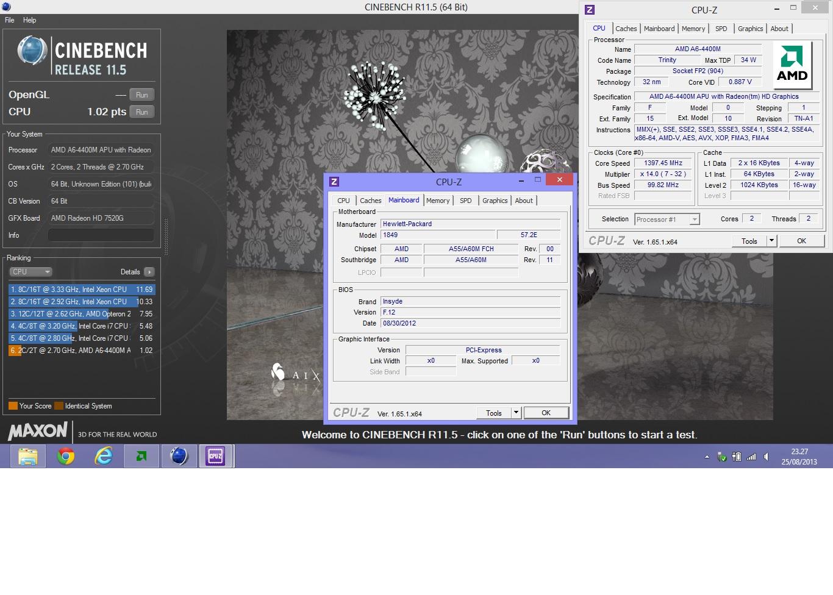Open About tab in processor CPU-Z window
The width and height of the screenshot is (833, 595).
pos(779,29)
